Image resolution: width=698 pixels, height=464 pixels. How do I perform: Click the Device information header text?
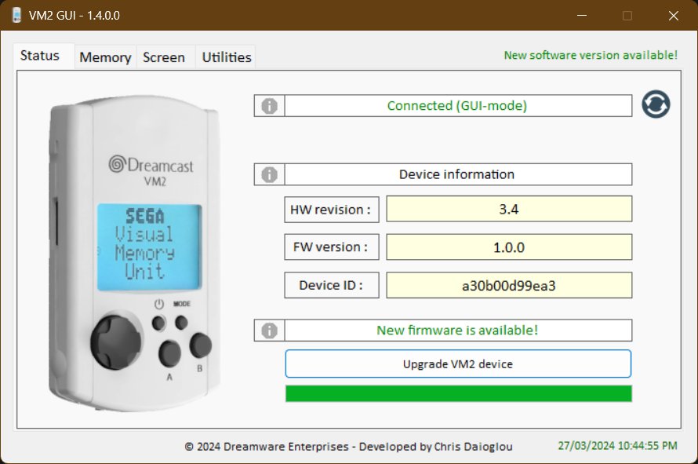click(x=456, y=174)
